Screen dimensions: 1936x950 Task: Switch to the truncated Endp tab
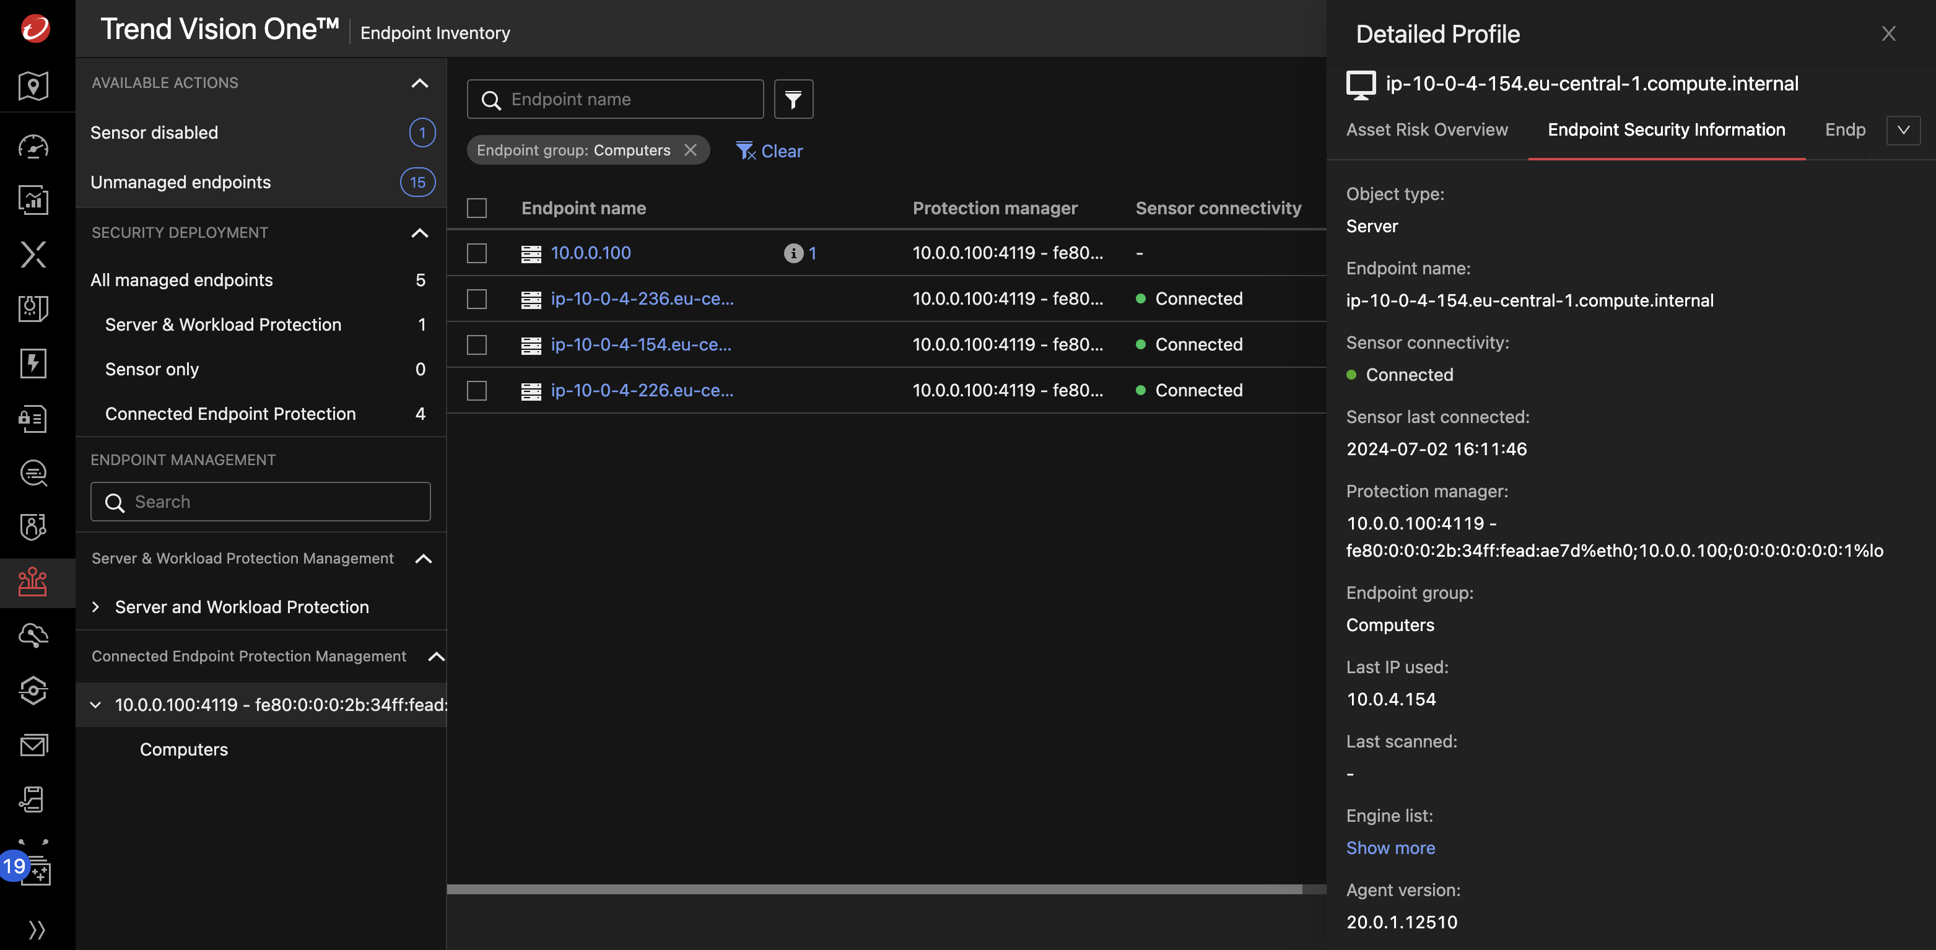[1845, 130]
